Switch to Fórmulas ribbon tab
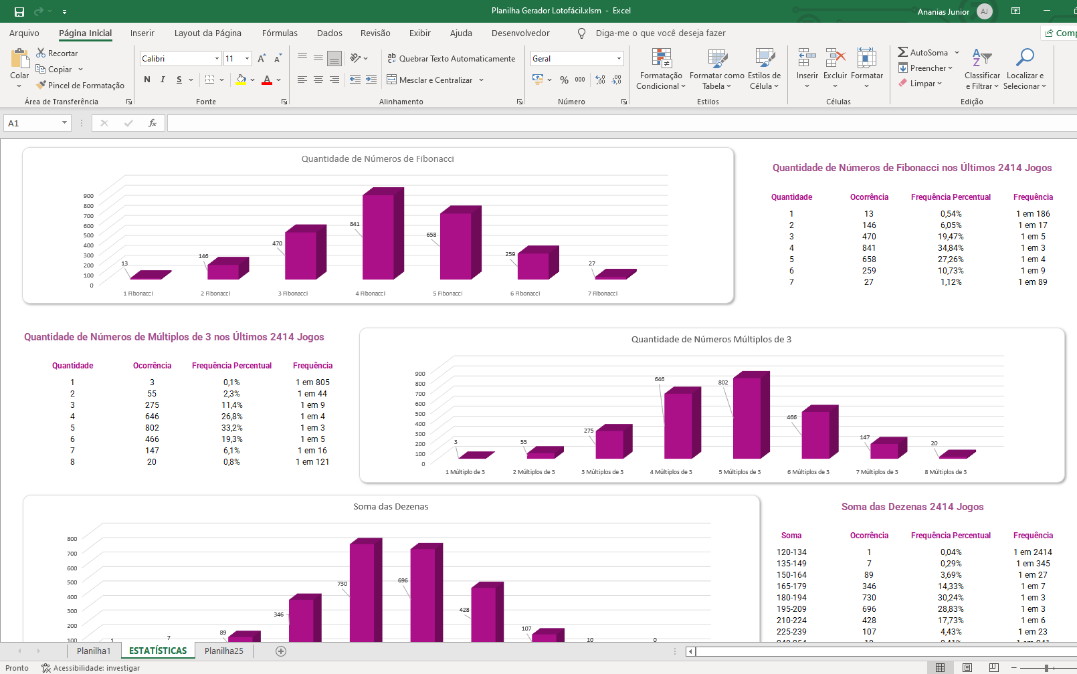This screenshot has height=674, width=1077. point(280,33)
